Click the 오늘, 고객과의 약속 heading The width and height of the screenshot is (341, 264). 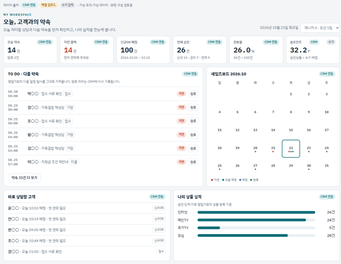pos(27,22)
